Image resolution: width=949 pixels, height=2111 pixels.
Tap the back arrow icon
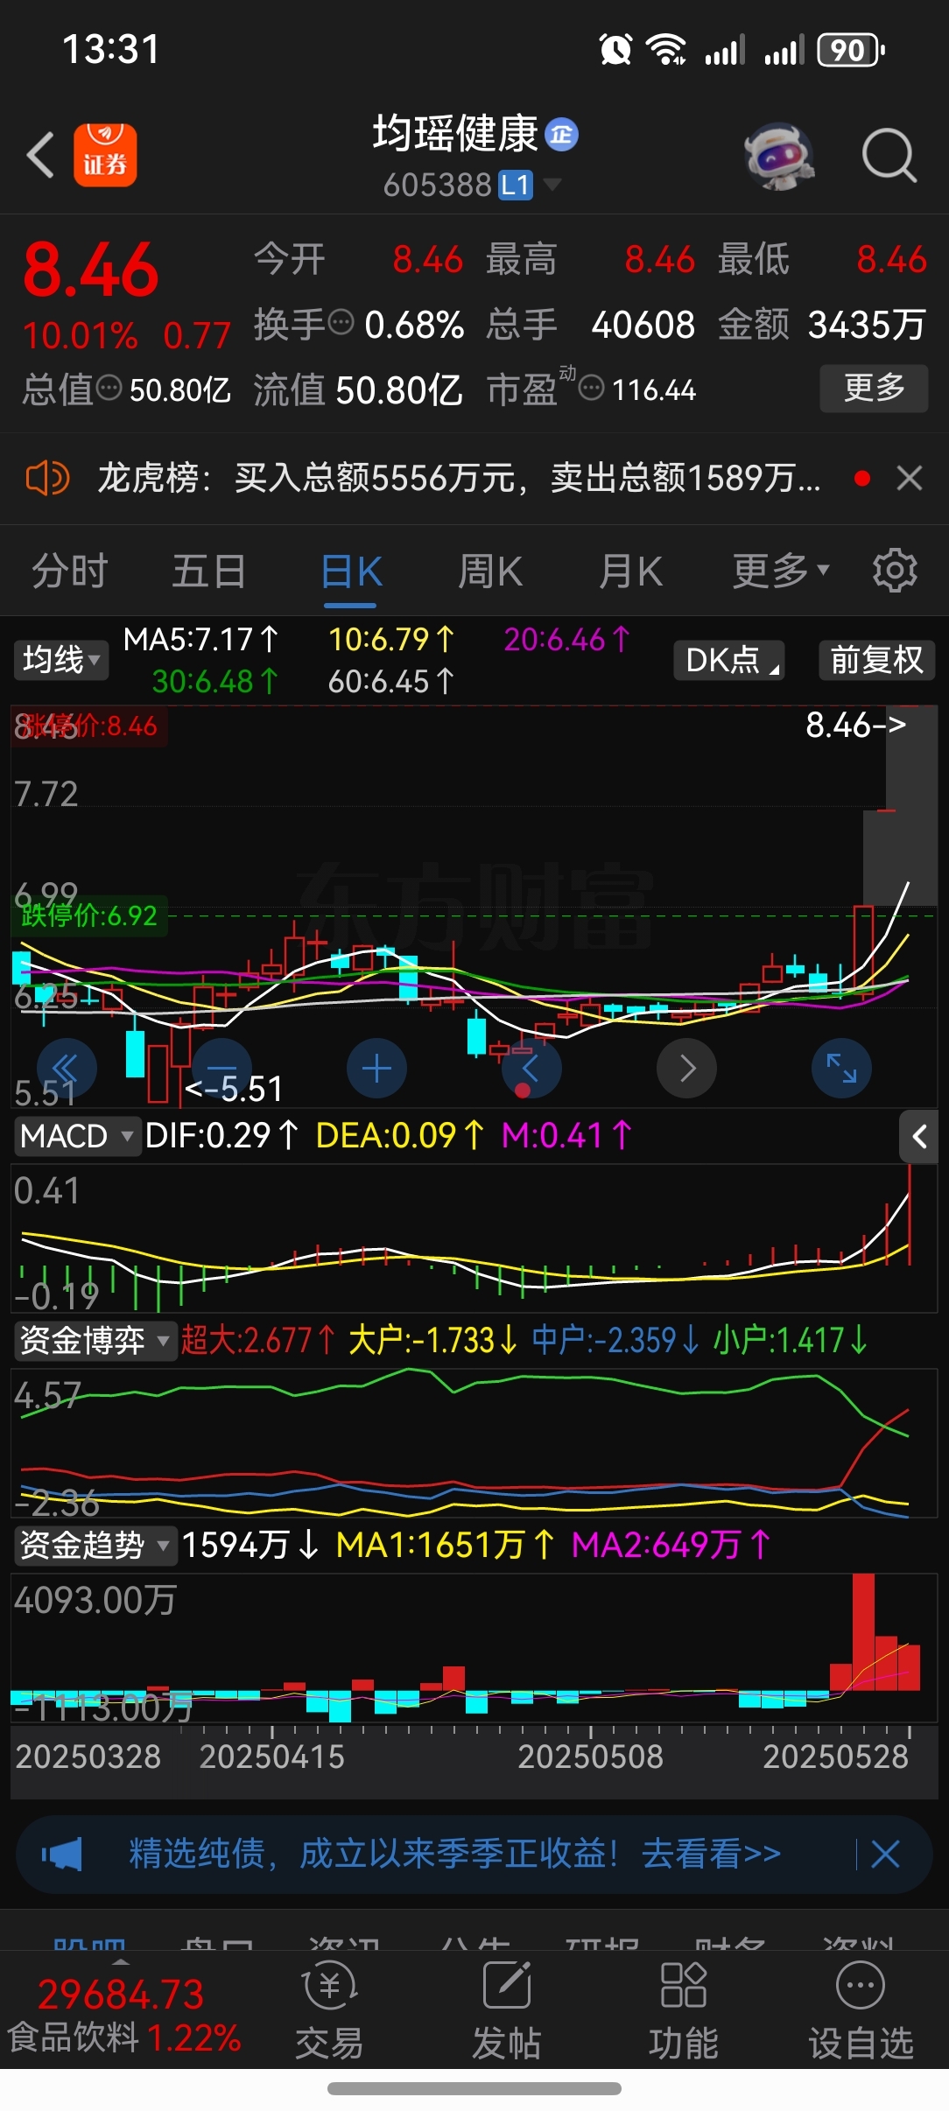pyautogui.click(x=40, y=156)
